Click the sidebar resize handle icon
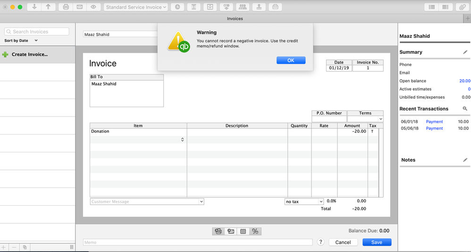This screenshot has height=252, width=471. [71, 247]
